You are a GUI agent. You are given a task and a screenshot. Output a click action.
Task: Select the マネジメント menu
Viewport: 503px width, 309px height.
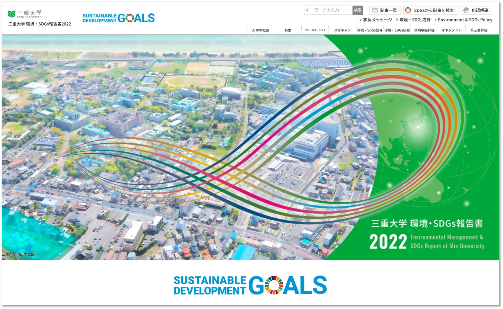point(451,30)
